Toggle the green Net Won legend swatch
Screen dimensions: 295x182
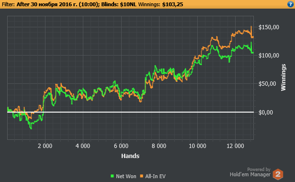[113, 176]
